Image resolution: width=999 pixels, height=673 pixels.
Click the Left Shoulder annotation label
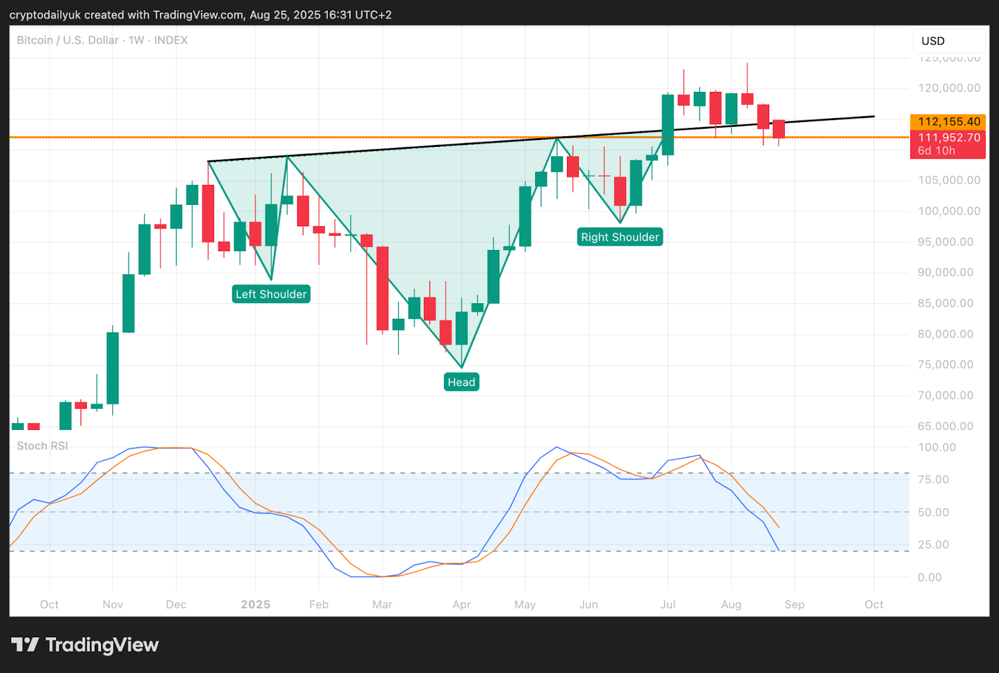[x=271, y=294]
